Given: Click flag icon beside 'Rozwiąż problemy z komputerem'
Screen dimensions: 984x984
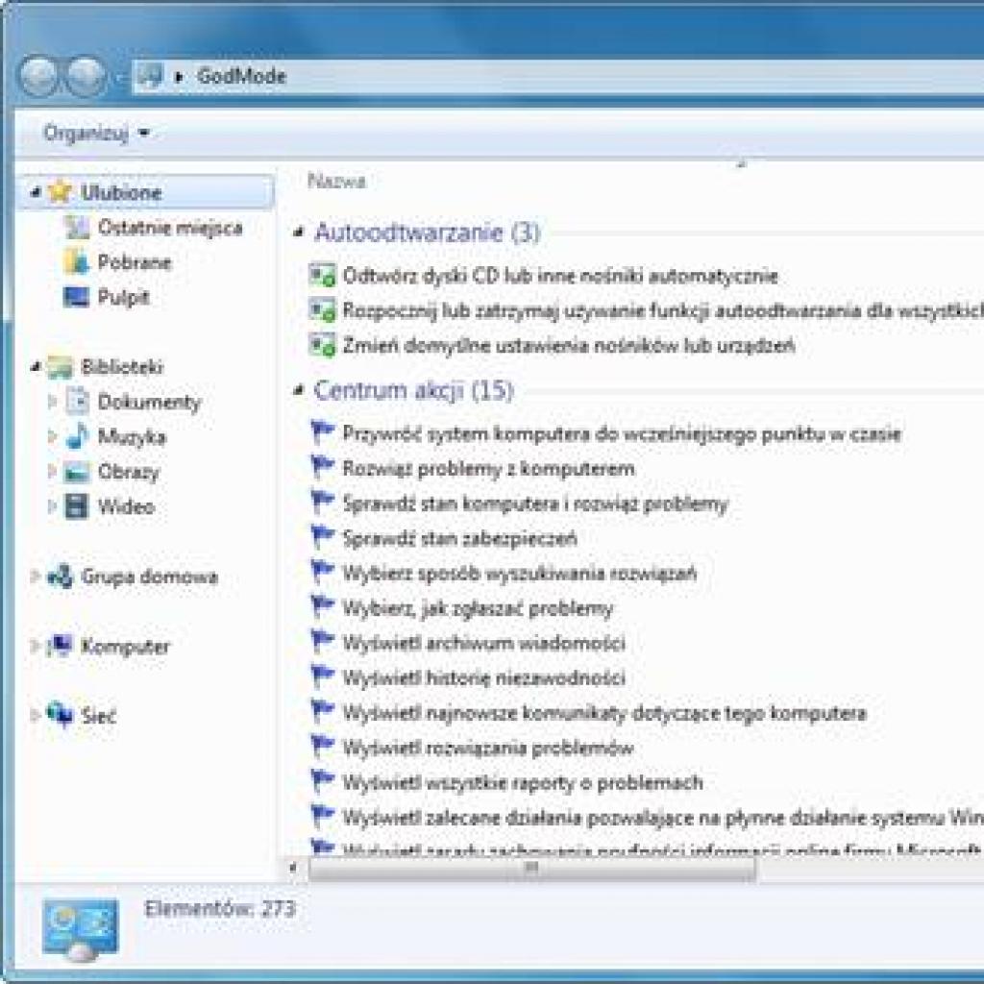Looking at the screenshot, I should (323, 468).
